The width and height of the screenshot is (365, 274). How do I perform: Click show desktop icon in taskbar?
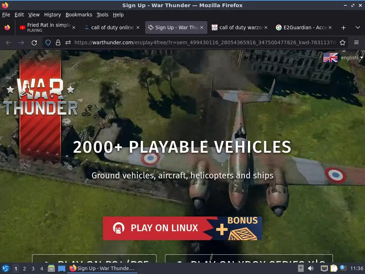point(61,268)
